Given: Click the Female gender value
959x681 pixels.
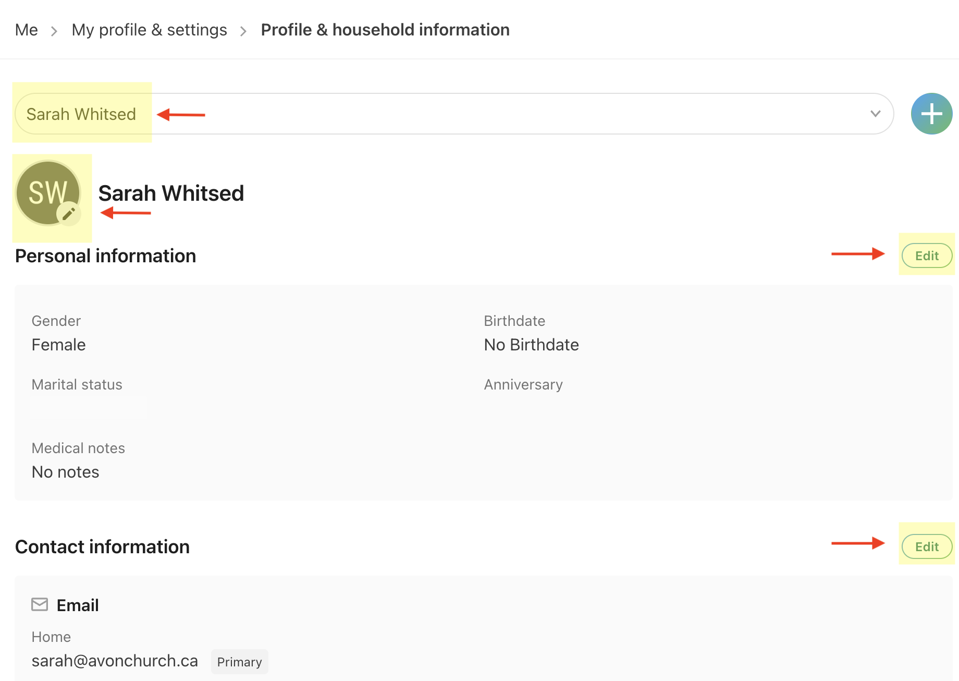Looking at the screenshot, I should (x=58, y=345).
